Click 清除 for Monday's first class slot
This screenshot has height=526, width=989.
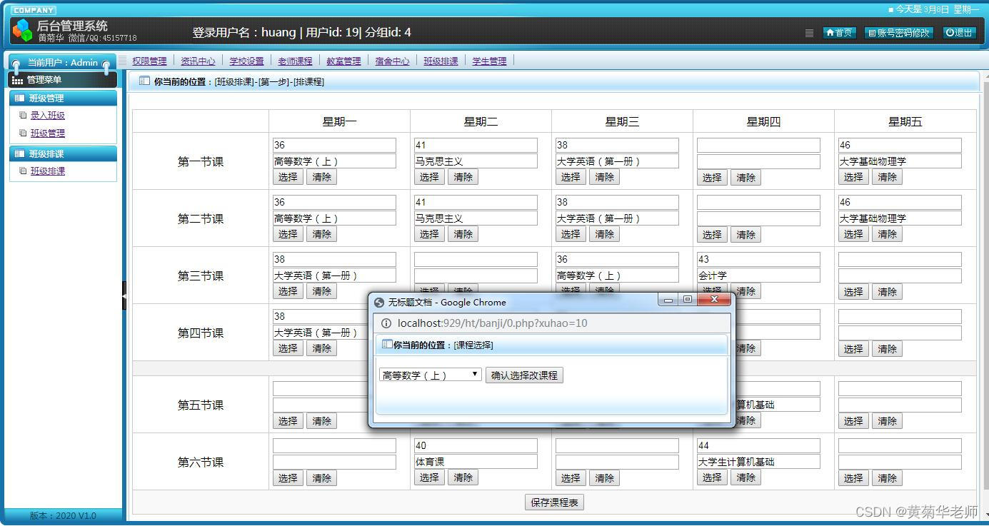pyautogui.click(x=321, y=176)
